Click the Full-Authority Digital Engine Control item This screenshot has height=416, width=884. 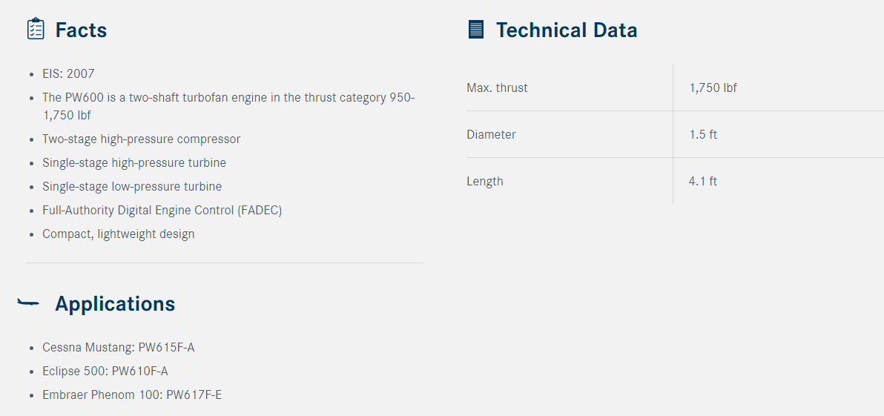[x=162, y=211]
